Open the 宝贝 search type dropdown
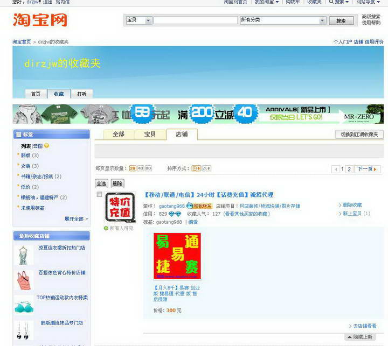Viewport: 388px width, 346px height. 139,20
